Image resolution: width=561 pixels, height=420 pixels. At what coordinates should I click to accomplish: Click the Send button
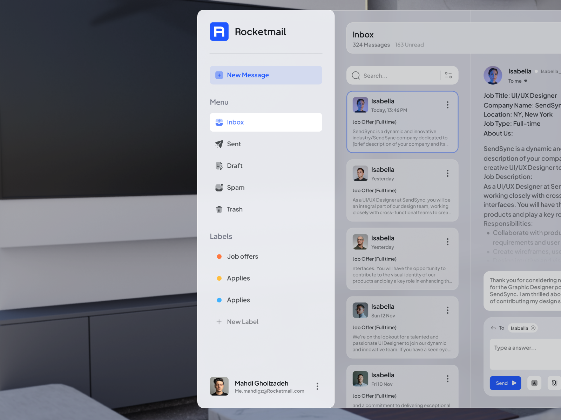click(x=505, y=383)
